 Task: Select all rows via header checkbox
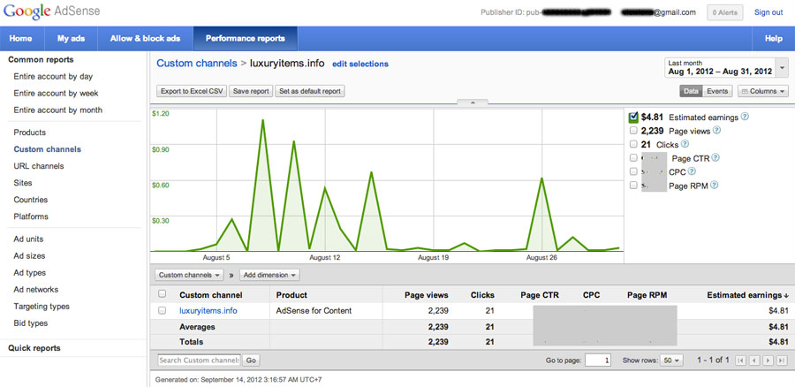tap(163, 293)
